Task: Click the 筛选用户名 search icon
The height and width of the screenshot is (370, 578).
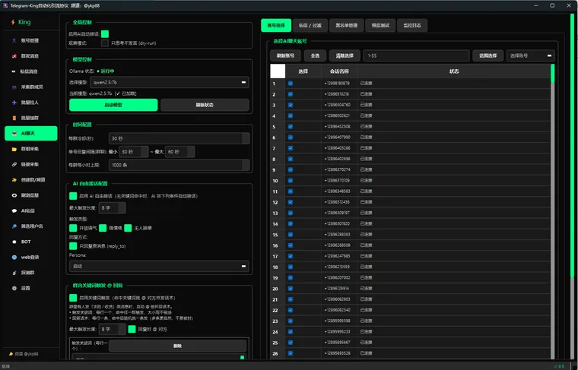Action: click(x=14, y=226)
